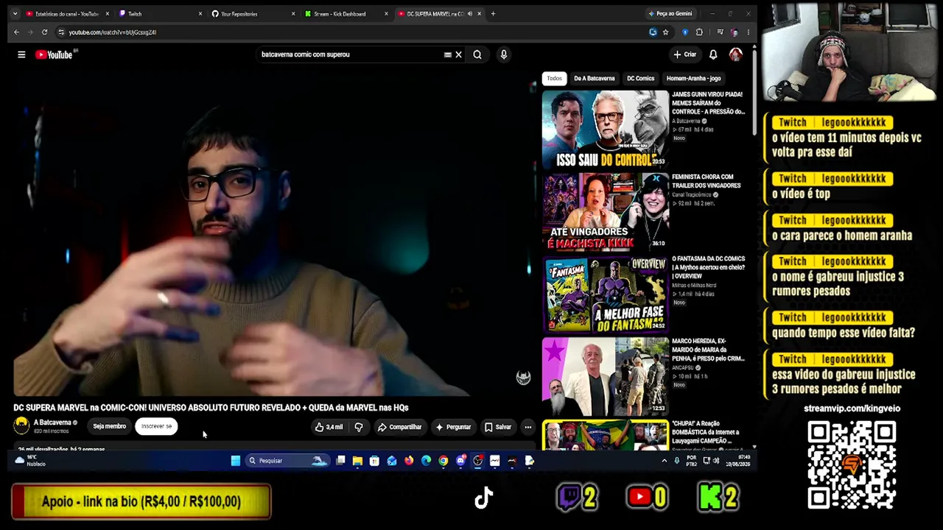Open Firefox from the taskbar
The image size is (943, 530).
[x=409, y=461]
